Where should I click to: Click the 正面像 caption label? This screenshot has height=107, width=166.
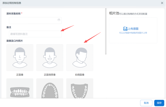20,75
